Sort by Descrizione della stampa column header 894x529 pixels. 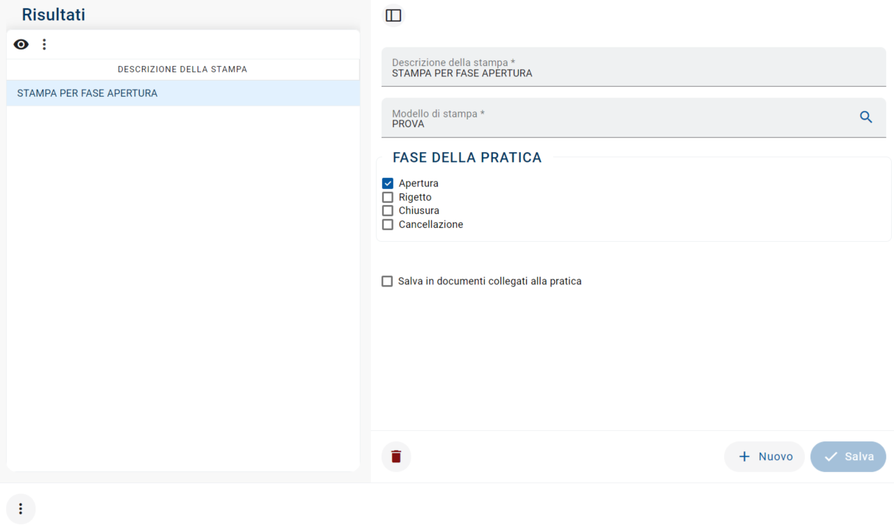coord(182,70)
